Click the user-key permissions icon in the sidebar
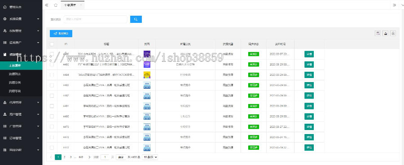 click(4, 30)
